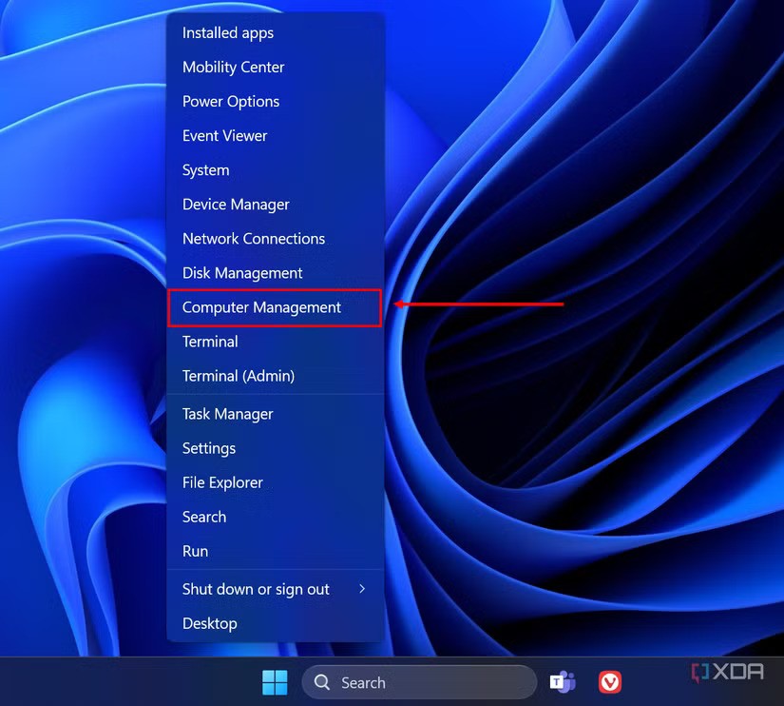Open Installed apps

coord(227,32)
